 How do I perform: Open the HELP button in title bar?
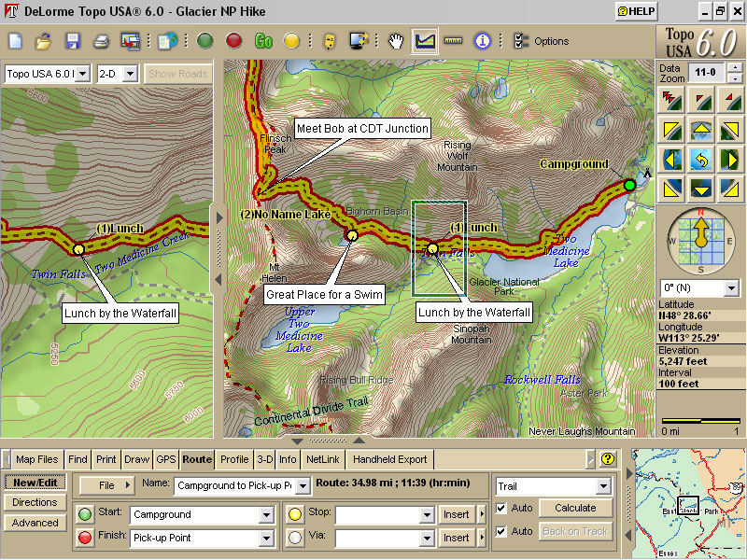tap(636, 11)
